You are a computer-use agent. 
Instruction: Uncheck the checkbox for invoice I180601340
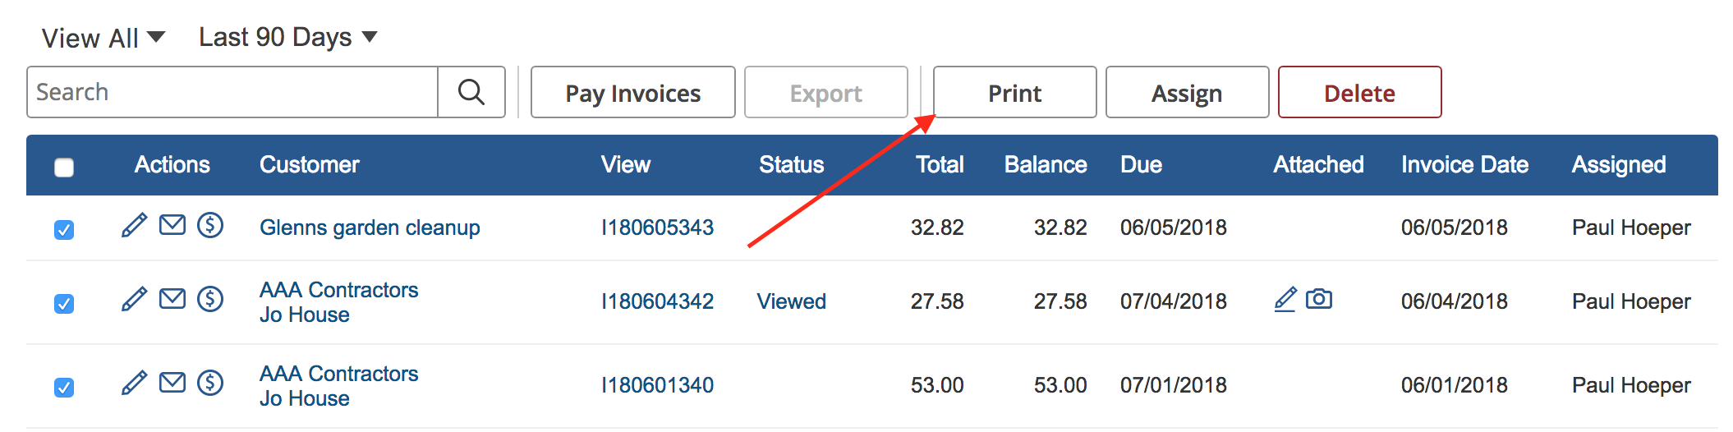click(x=64, y=388)
